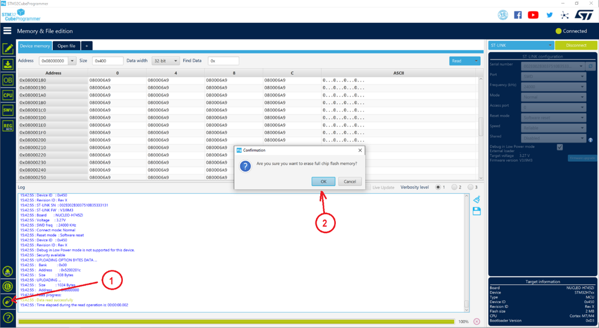Open the Shared Disabled dropdown
The image size is (599, 328).
[x=553, y=139]
